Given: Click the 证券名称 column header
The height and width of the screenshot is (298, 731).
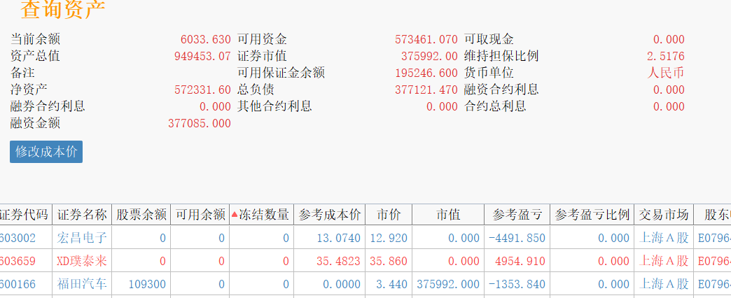Looking at the screenshot, I should (x=82, y=215).
